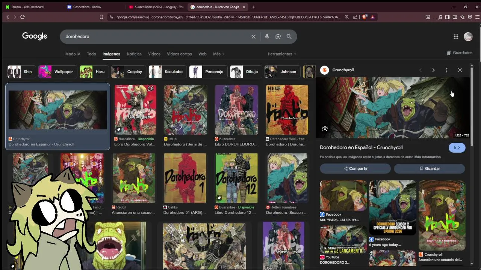Filter images by Dibujo chip
This screenshot has width=481, height=270.
point(245,72)
